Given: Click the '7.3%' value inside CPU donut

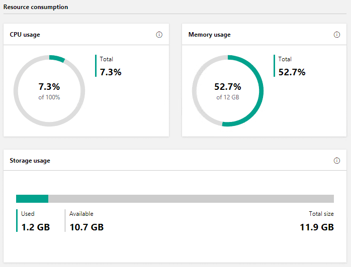Looking at the screenshot, I should pyautogui.click(x=49, y=87).
